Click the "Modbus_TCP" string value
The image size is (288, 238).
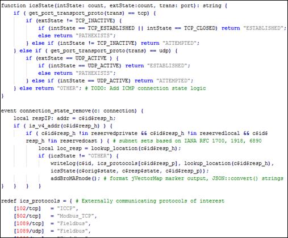pos(77,216)
